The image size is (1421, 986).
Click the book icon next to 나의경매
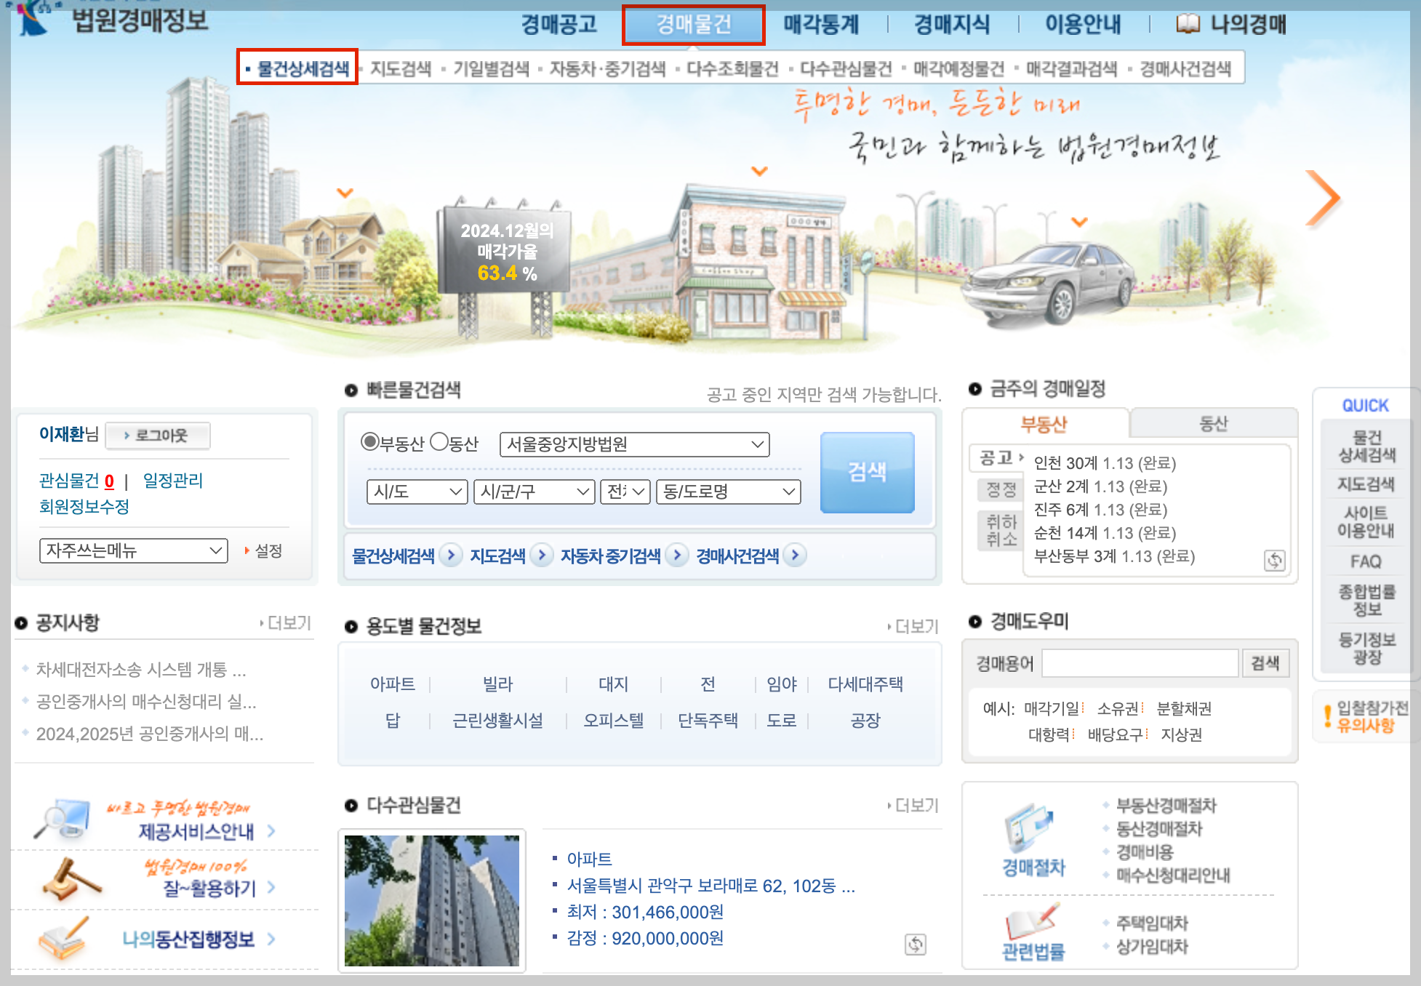[1188, 25]
